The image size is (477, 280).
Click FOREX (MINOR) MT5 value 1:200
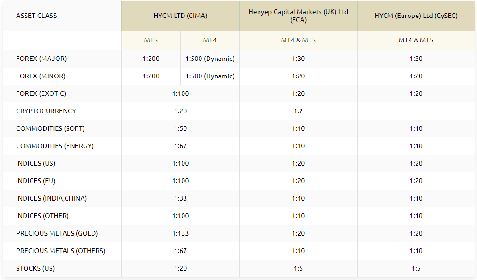[x=151, y=76]
